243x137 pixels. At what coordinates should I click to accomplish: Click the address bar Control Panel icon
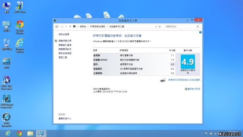tap(74, 26)
